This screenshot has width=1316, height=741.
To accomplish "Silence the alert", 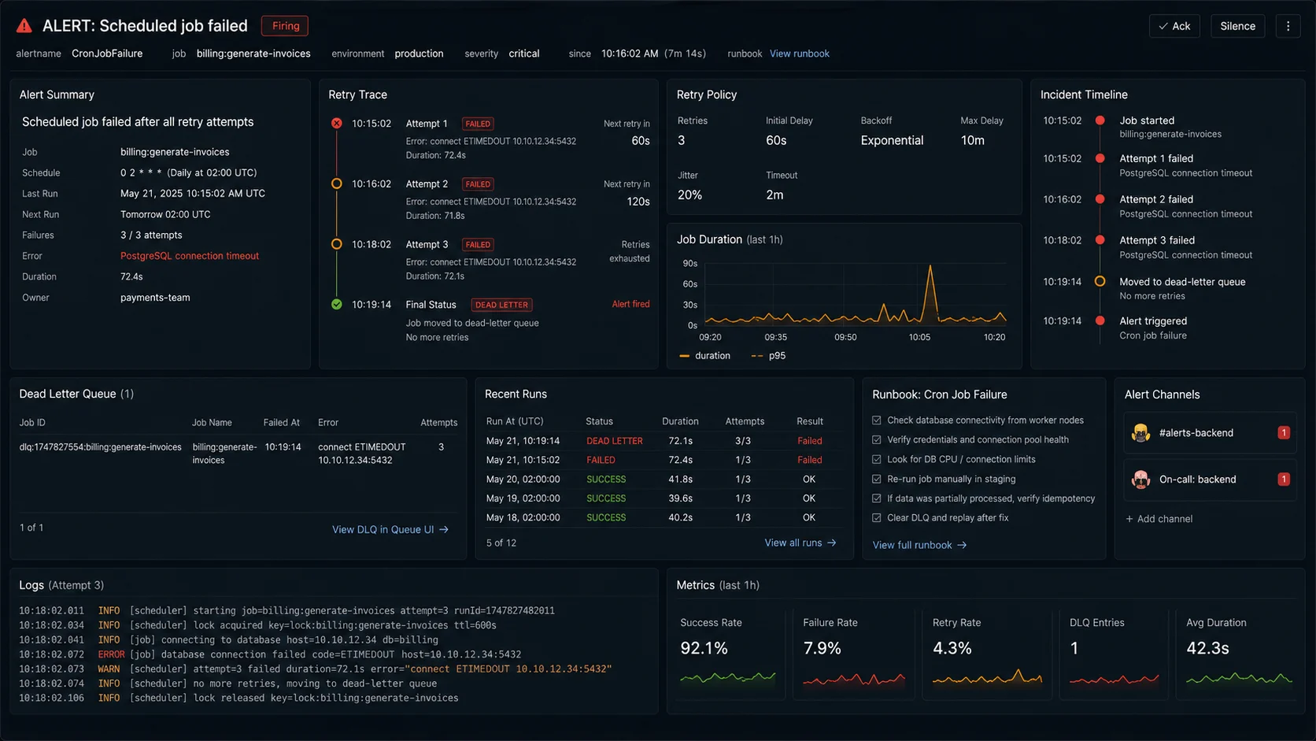I will pyautogui.click(x=1237, y=26).
